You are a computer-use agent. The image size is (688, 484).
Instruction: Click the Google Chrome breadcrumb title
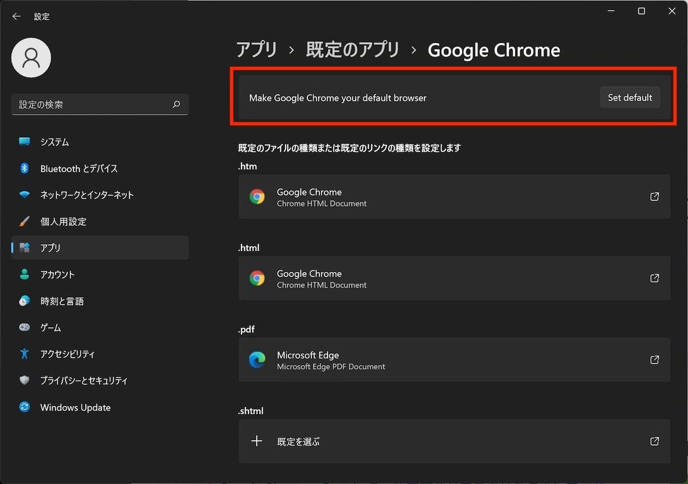(x=494, y=50)
